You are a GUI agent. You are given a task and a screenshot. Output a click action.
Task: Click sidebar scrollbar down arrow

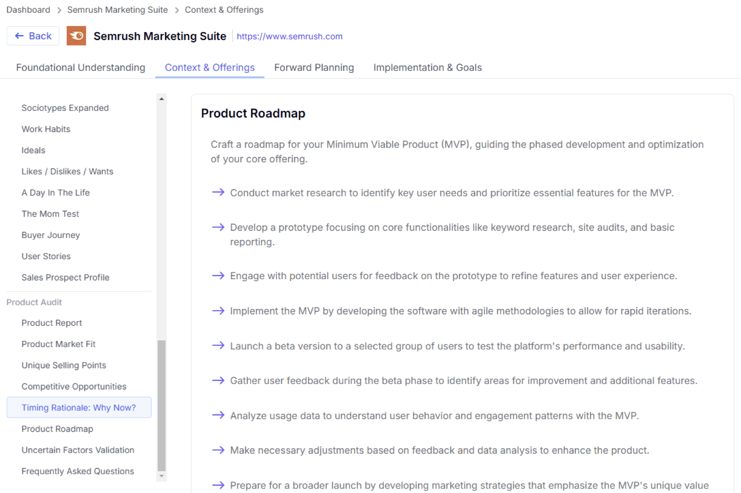coord(162,476)
